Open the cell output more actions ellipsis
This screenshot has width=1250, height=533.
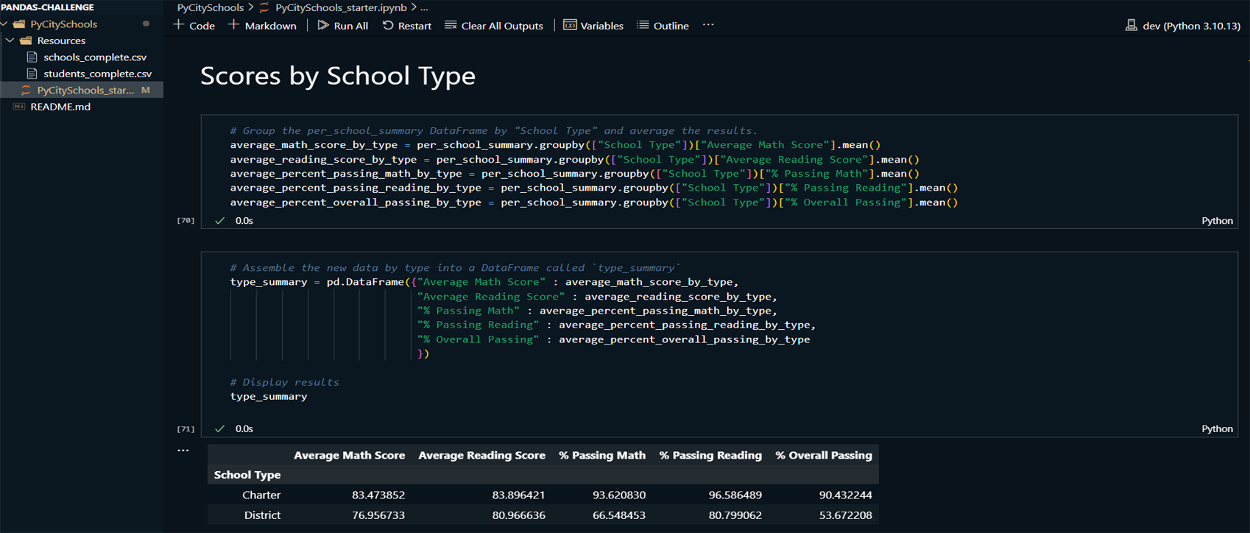coord(183,450)
